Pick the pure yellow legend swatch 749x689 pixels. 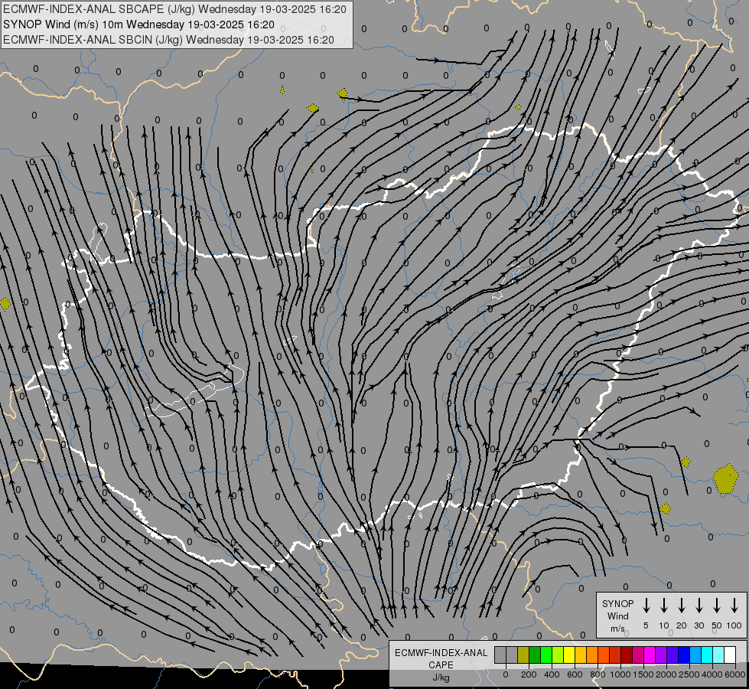[569, 655]
